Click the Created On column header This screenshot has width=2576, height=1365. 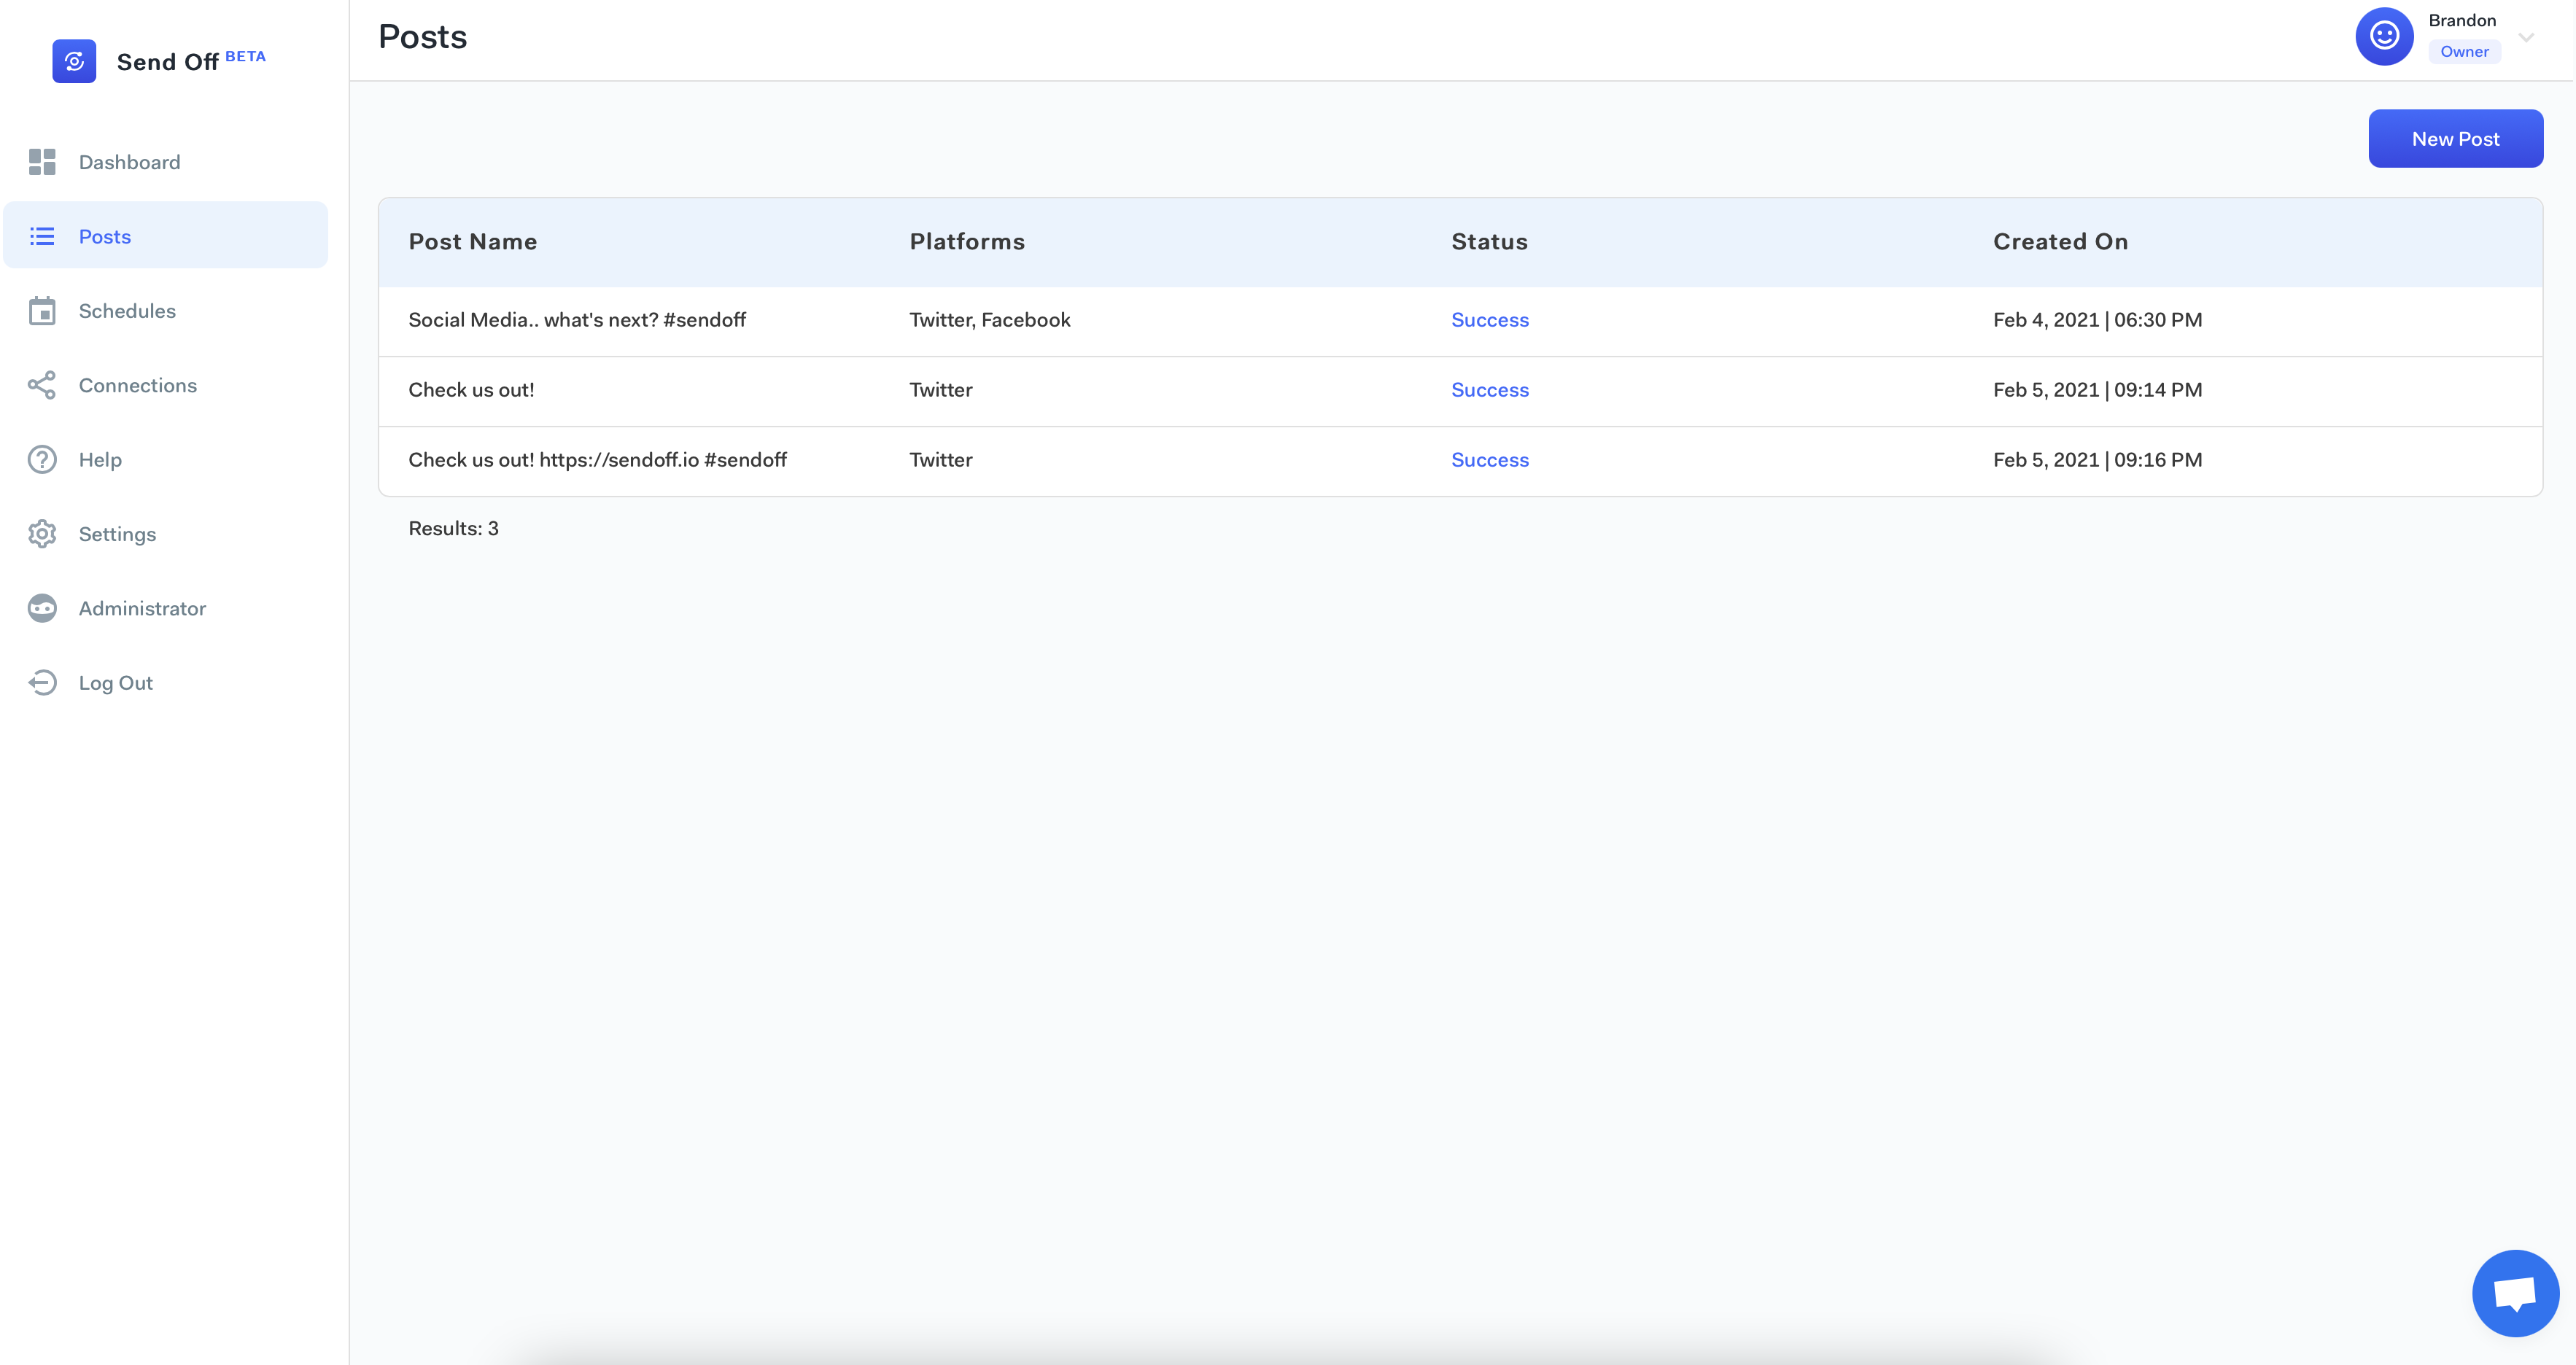tap(2060, 242)
